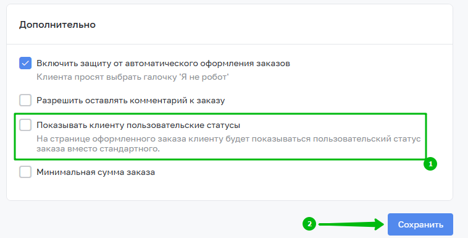468x238 pixels.
Task: Tick the Минимальная сумма заказа checkbox square
Action: point(25,172)
